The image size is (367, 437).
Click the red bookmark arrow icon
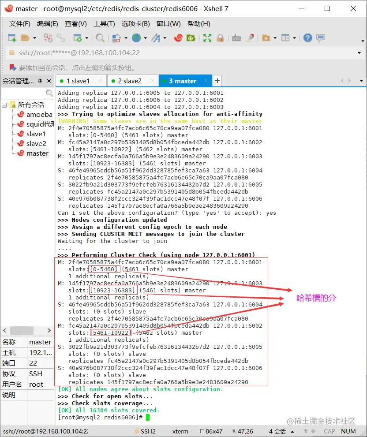click(x=13, y=67)
